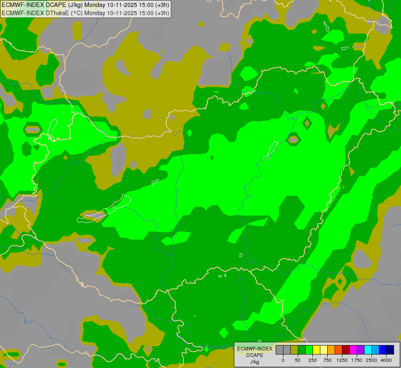Click the gray swatch between 0 and 50
The height and width of the screenshot is (368, 401).
[x=287, y=350]
